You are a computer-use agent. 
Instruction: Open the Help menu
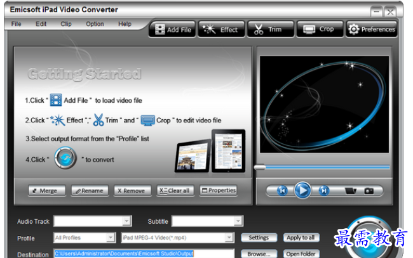click(125, 24)
